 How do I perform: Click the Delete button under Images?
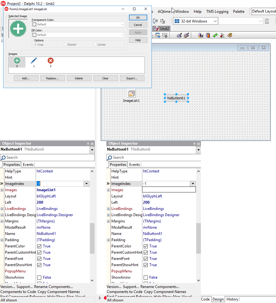(79, 78)
